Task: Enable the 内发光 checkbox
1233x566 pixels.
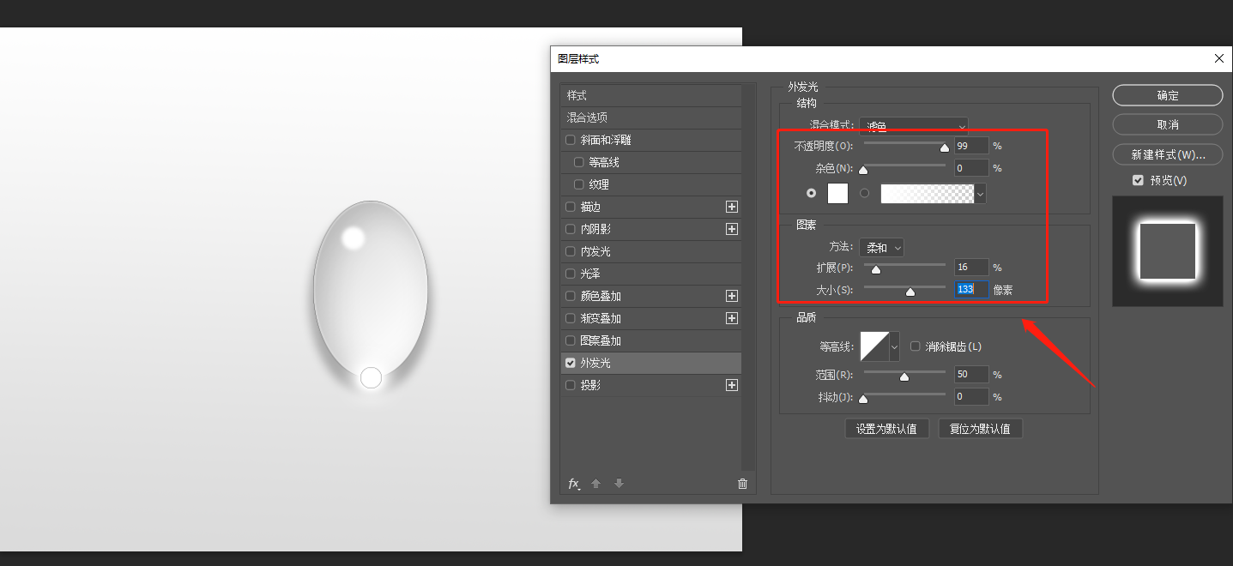Action: [571, 251]
